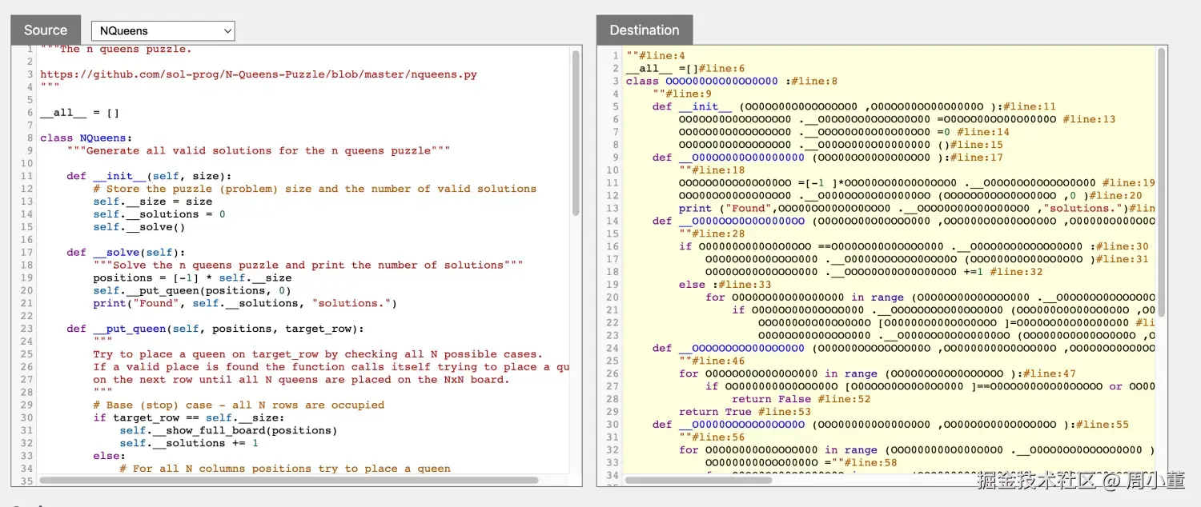Open the NQueens sample dropdown
Viewport: 1201px width, 507px height.
click(163, 31)
